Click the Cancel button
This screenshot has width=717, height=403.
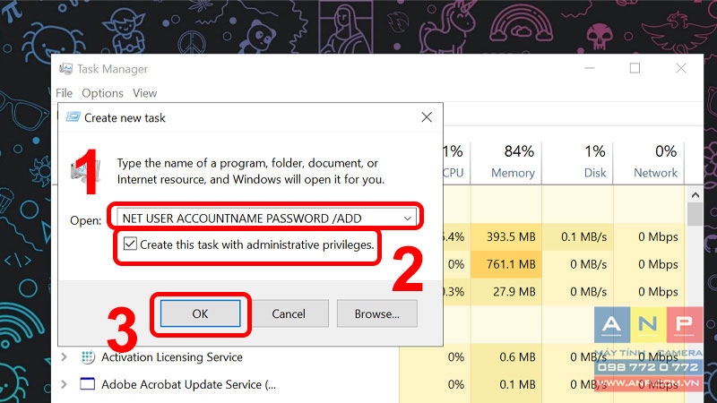(289, 313)
